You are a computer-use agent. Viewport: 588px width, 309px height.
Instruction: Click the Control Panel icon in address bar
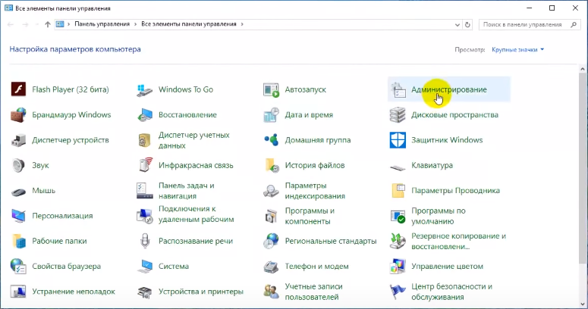[60, 24]
